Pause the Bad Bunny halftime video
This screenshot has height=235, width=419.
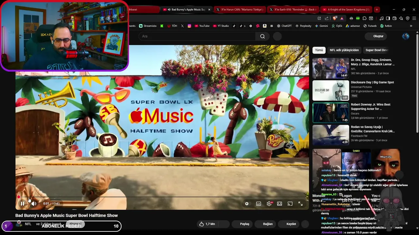(22, 204)
